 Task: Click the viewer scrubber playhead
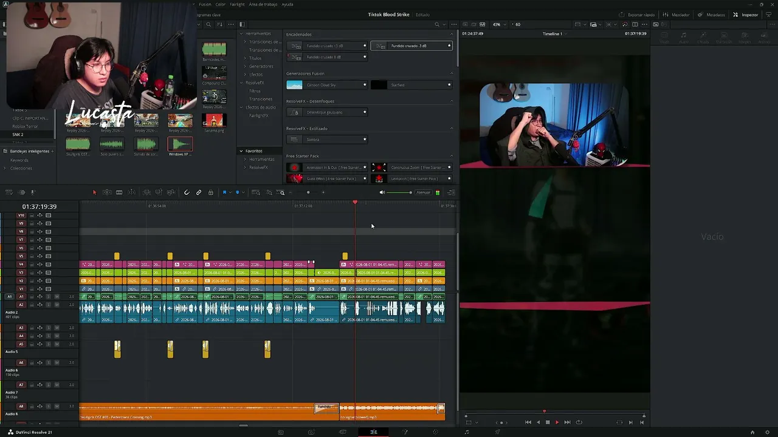(544, 412)
